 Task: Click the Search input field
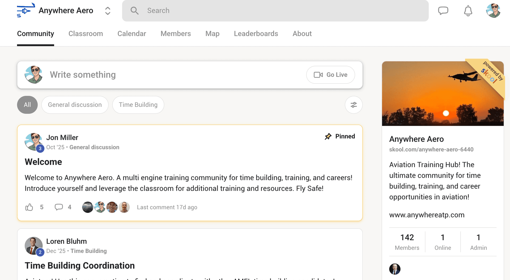tap(275, 11)
